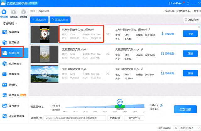Open 客服中心 support center
The image size is (201, 131).
point(176,3)
